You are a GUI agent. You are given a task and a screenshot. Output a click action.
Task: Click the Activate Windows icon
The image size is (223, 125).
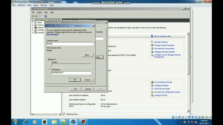pos(152,42)
